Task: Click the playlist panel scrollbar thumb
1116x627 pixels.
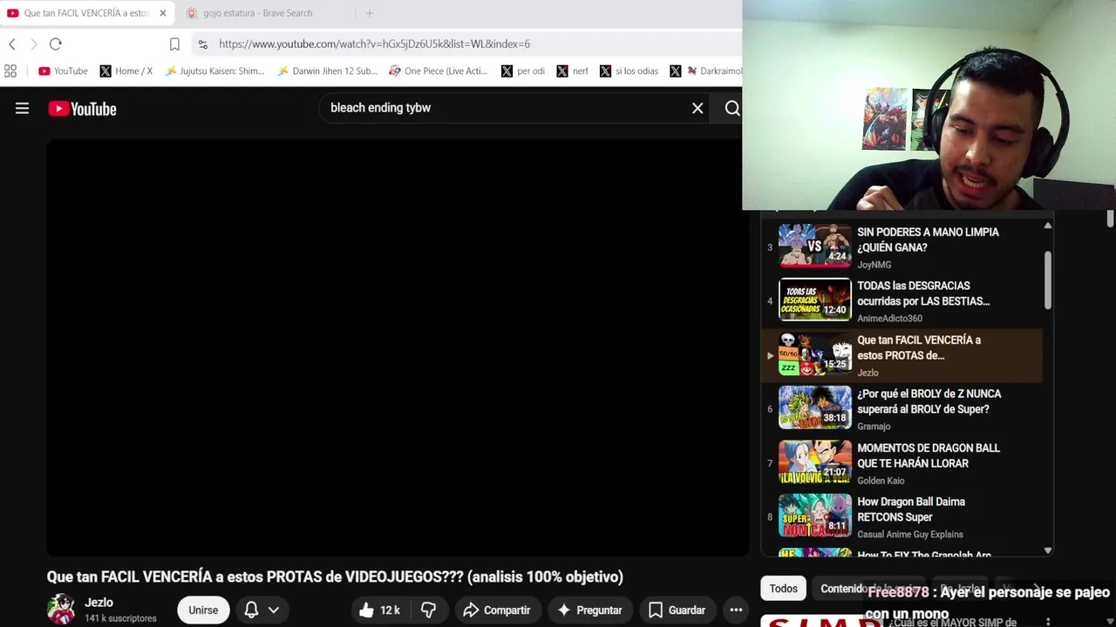Action: tap(1048, 280)
